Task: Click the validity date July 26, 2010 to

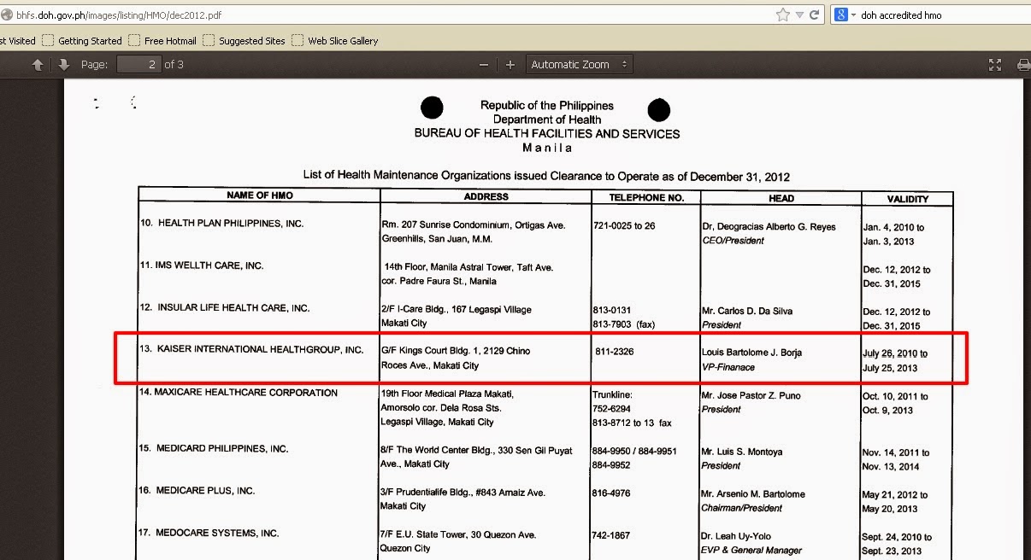Action: pyautogui.click(x=895, y=353)
